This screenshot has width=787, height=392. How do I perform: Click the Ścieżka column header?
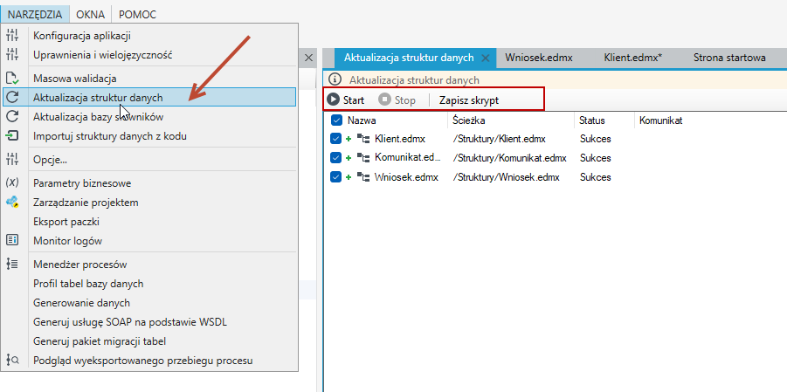tap(468, 120)
